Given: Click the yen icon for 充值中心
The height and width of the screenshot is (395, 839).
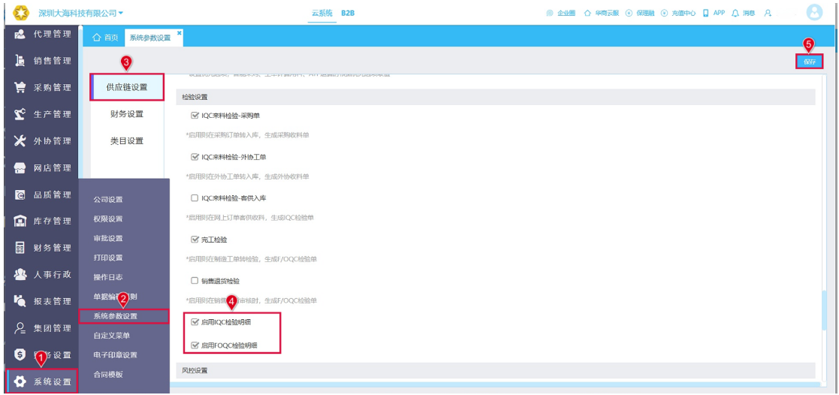Looking at the screenshot, I should coord(664,13).
